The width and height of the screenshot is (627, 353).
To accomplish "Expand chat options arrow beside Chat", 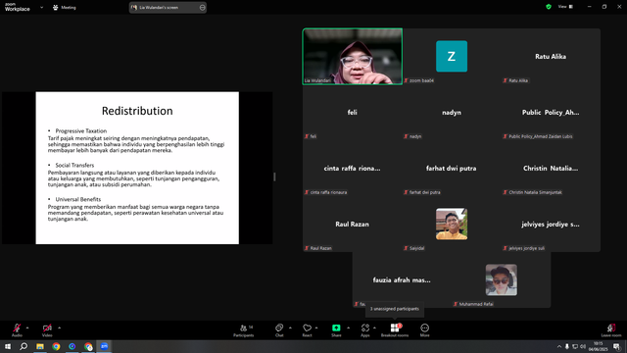I will pyautogui.click(x=290, y=328).
